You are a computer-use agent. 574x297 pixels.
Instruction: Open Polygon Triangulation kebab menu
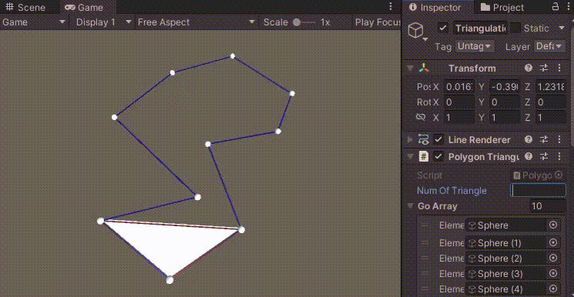pyautogui.click(x=559, y=157)
